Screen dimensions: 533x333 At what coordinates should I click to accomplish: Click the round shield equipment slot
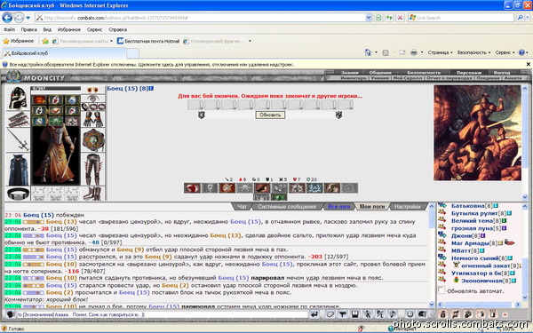(x=93, y=139)
